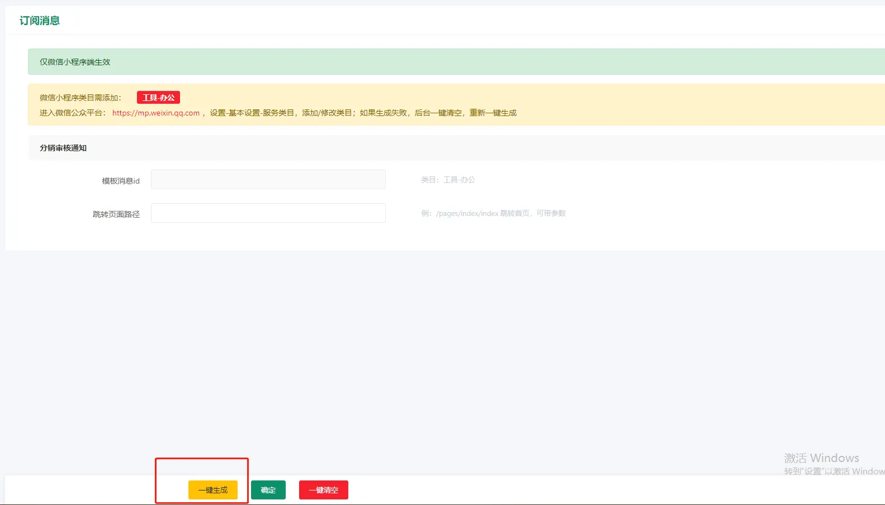The width and height of the screenshot is (885, 505).
Task: Click the 跳转页面路径 field label
Action: pyautogui.click(x=116, y=214)
